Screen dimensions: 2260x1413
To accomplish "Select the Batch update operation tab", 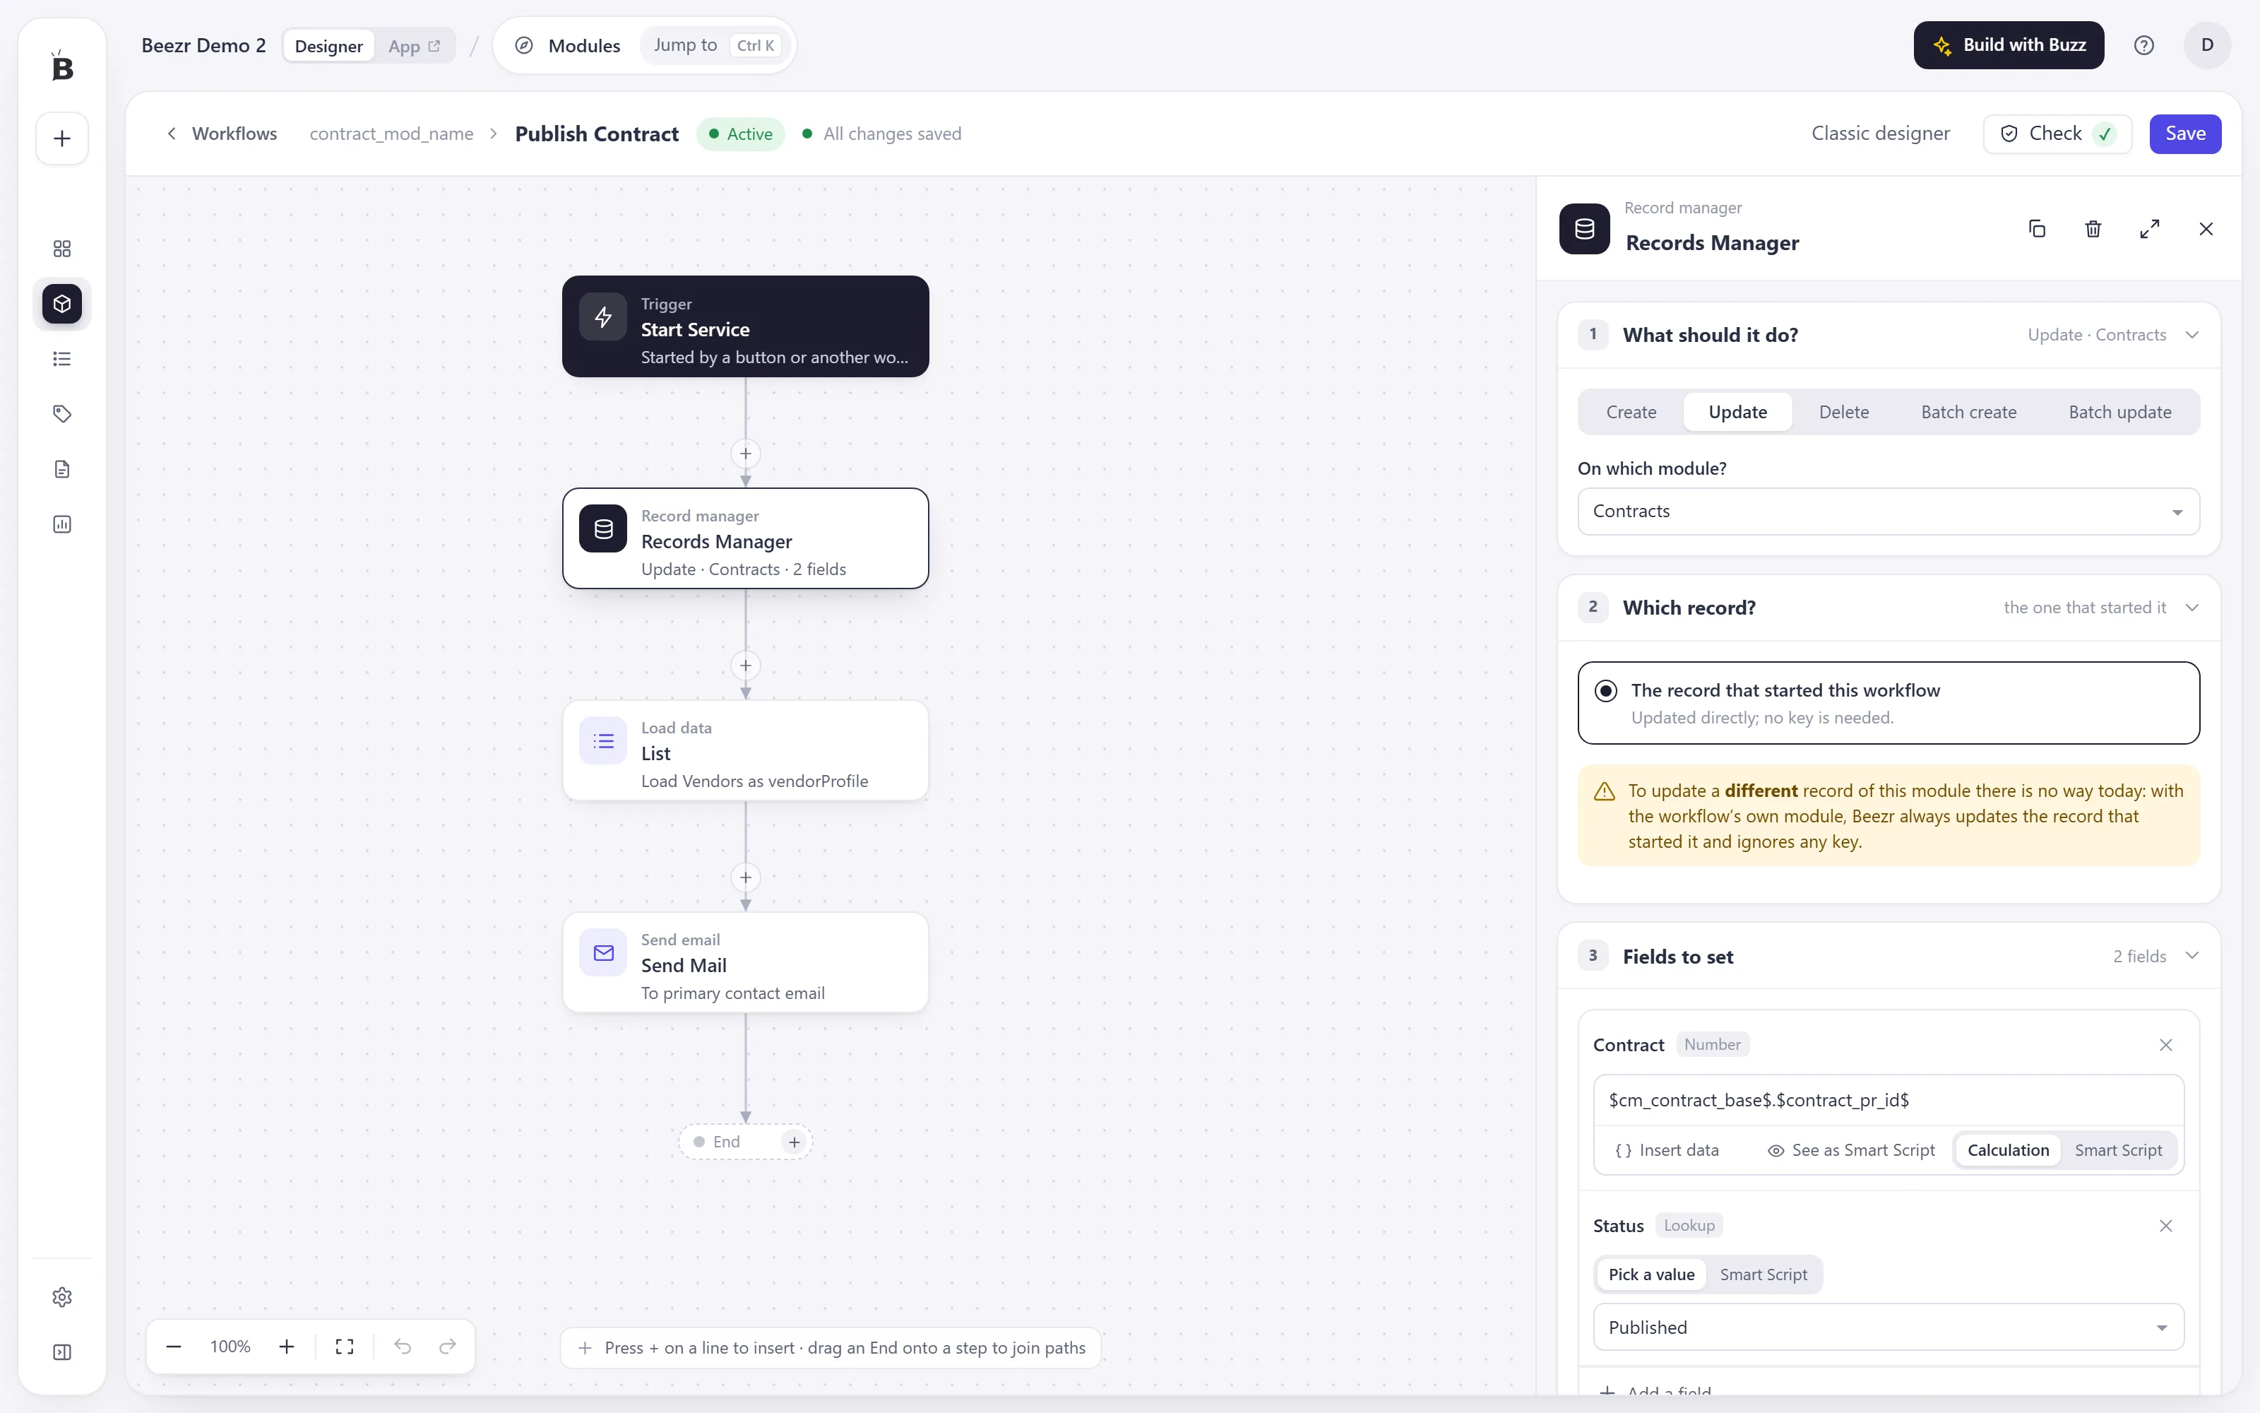I will (x=2120, y=412).
